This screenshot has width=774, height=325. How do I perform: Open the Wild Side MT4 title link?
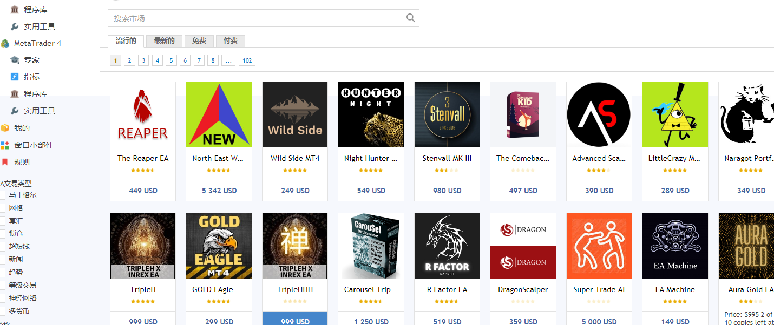point(295,158)
